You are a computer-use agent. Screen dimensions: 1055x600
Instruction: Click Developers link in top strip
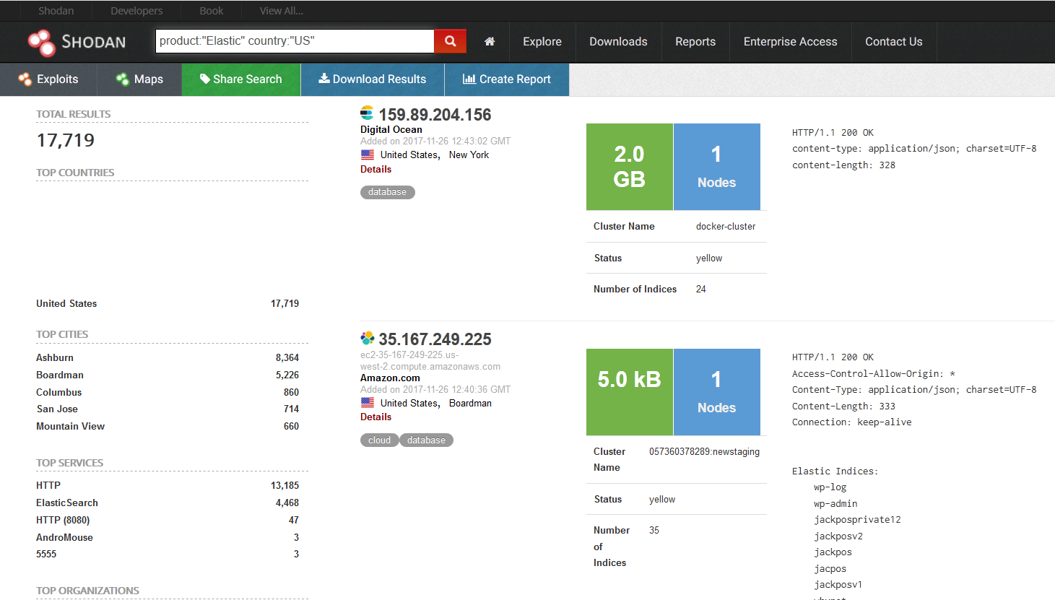[x=136, y=11]
